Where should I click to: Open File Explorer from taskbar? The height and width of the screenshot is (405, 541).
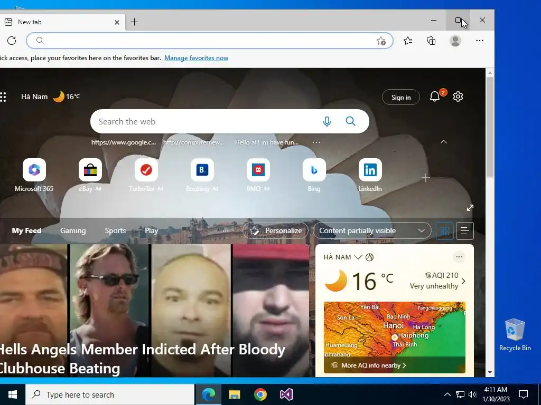(235, 394)
